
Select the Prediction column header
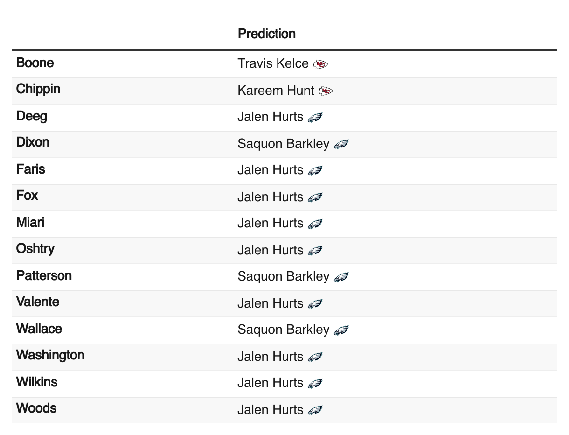[x=267, y=34]
